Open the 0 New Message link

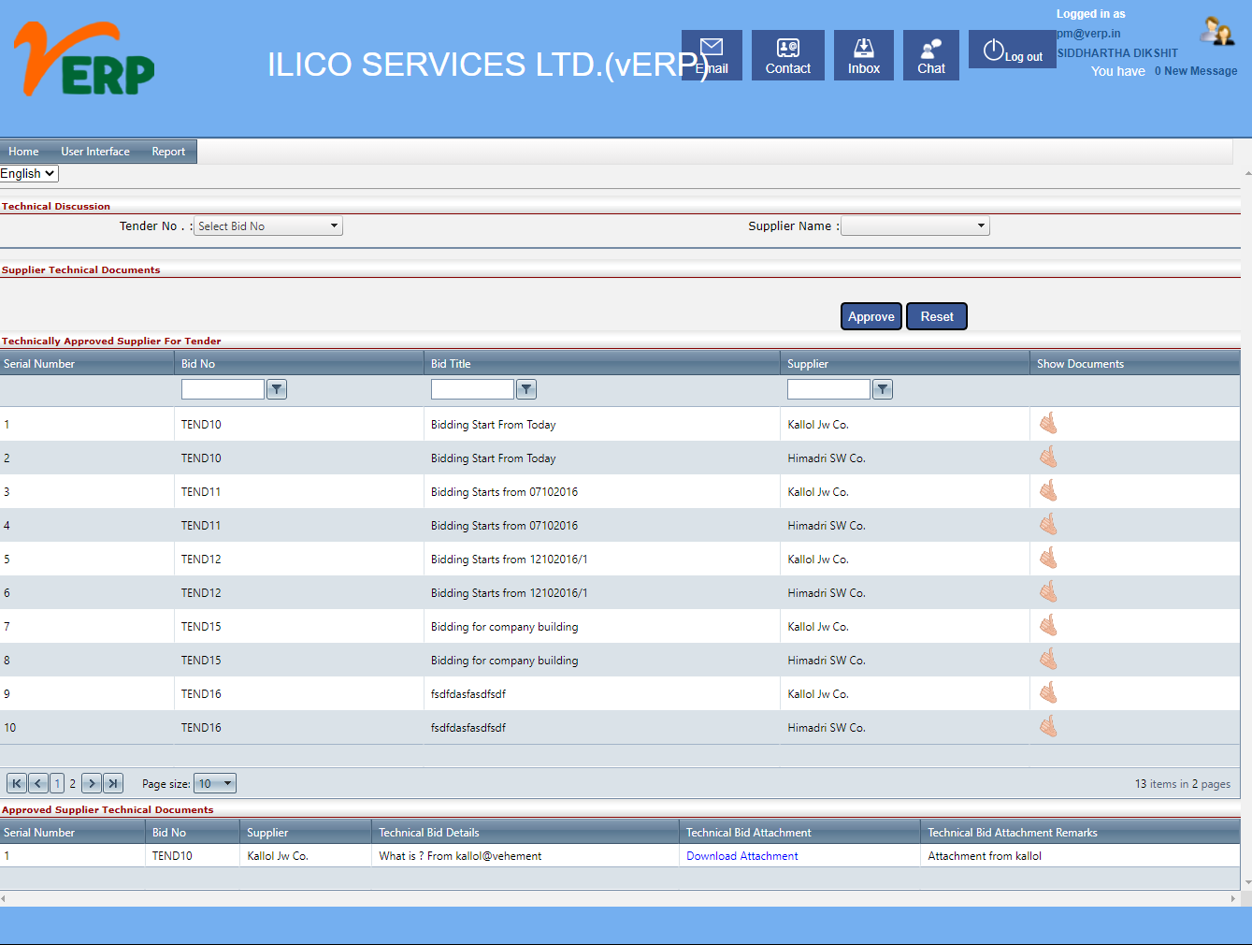(x=1196, y=71)
